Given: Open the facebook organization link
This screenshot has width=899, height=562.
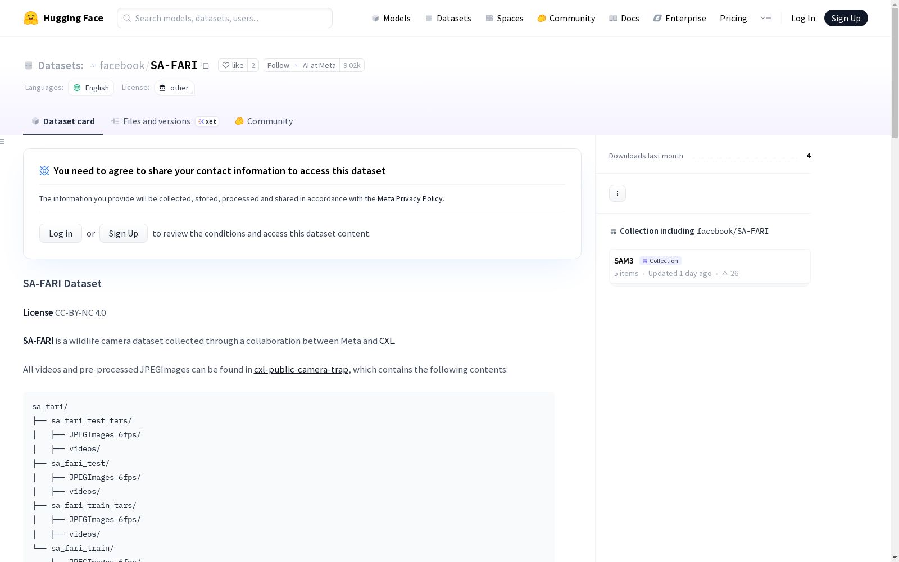Looking at the screenshot, I should (122, 66).
